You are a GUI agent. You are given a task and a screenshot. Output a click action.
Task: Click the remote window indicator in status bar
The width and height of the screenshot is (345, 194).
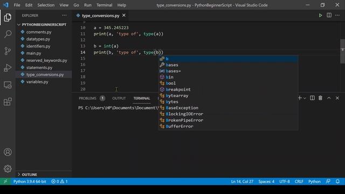[x=5, y=182]
